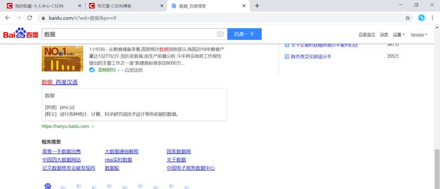The height and width of the screenshot is (189, 440).
Task: Click the 百度一下 search button
Action: coord(244,34)
